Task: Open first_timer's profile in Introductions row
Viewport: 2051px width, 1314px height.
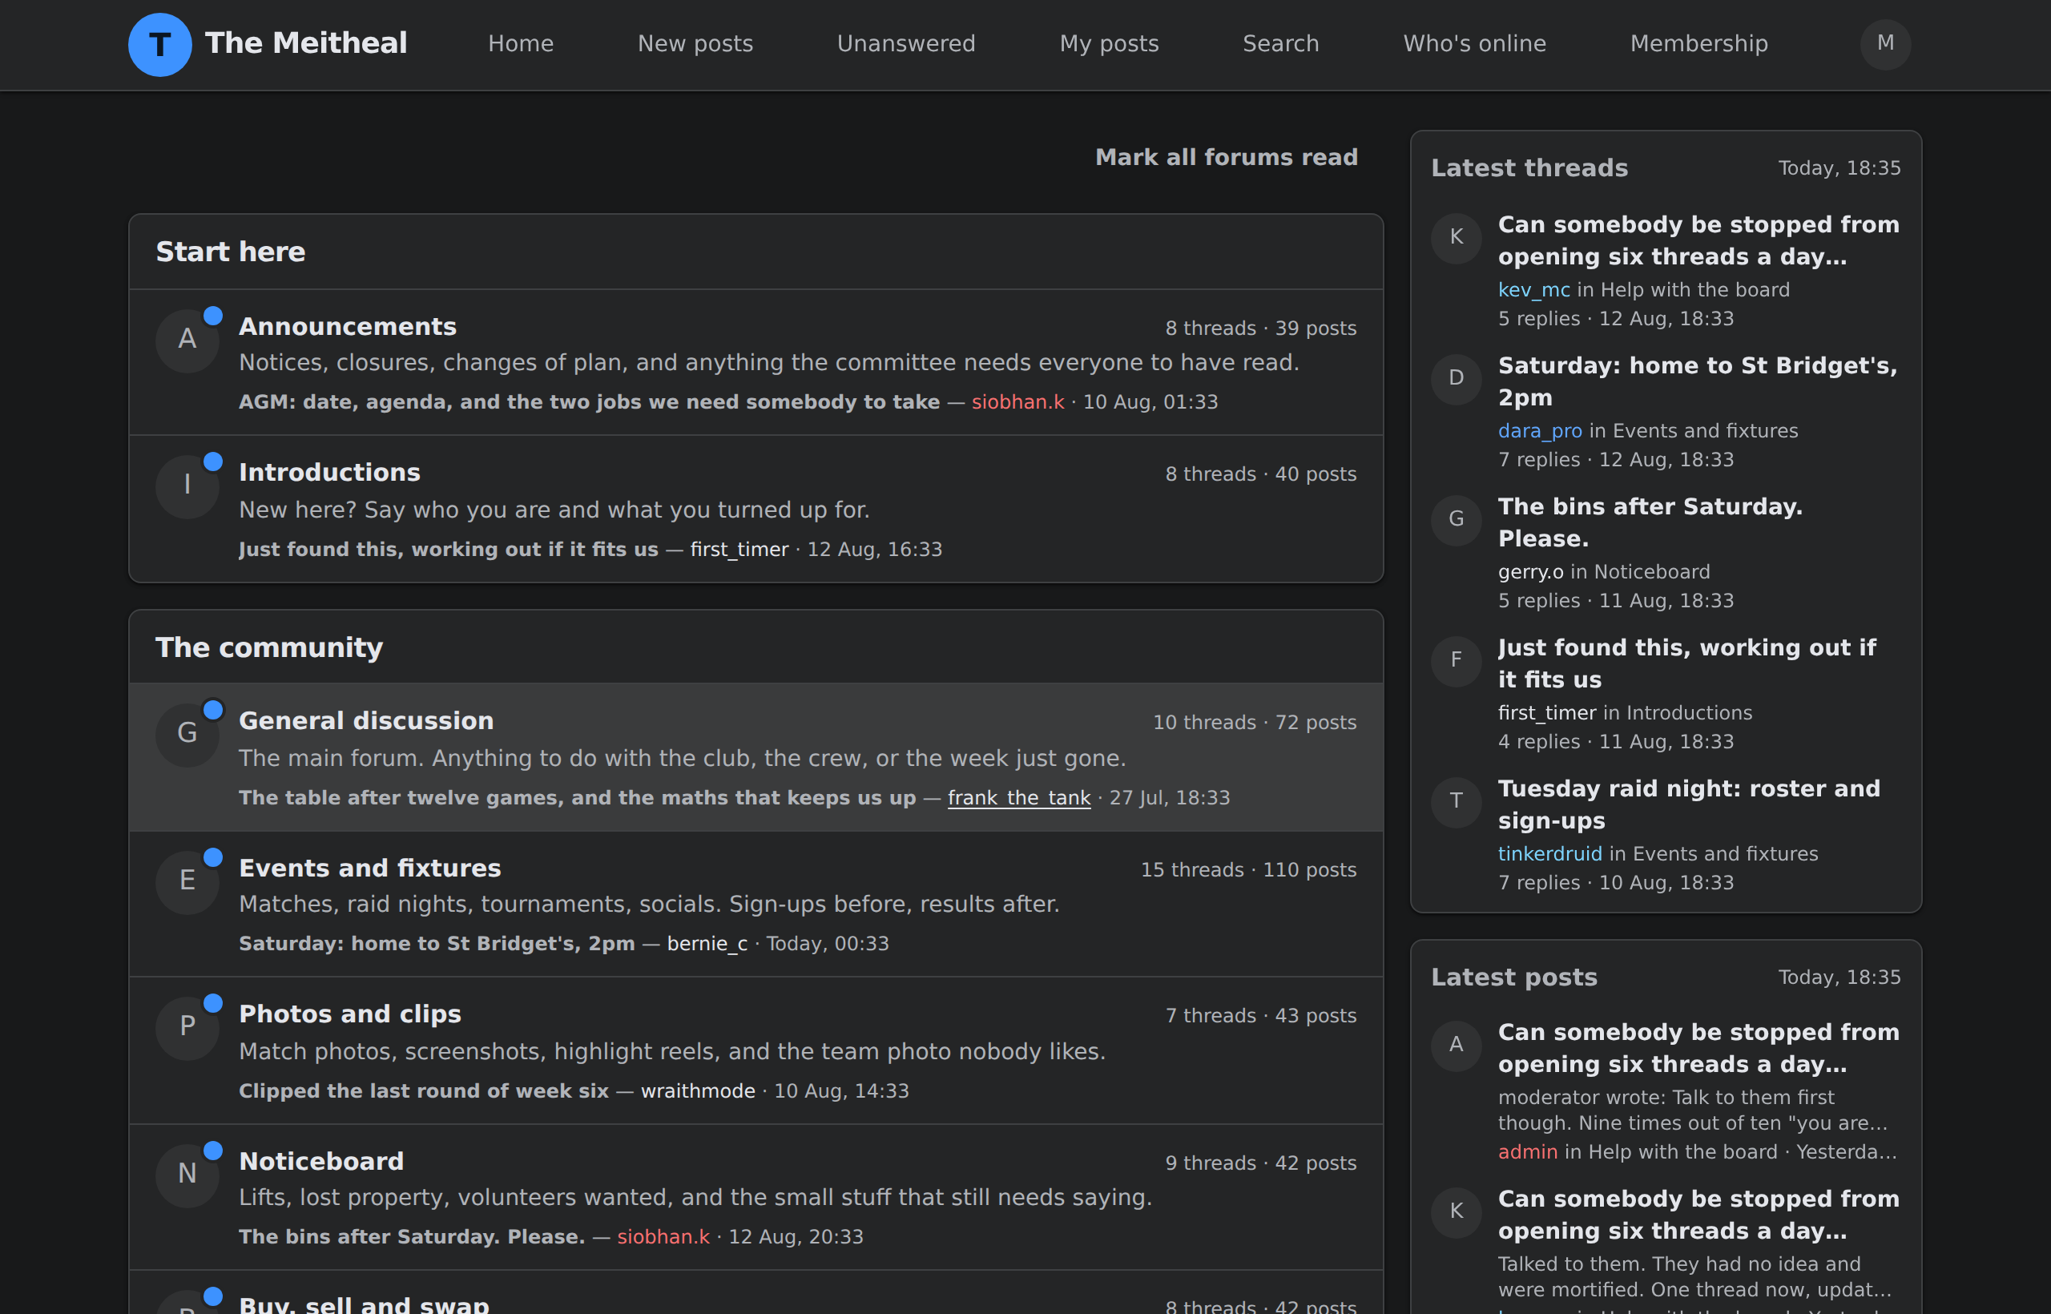Action: tap(739, 550)
